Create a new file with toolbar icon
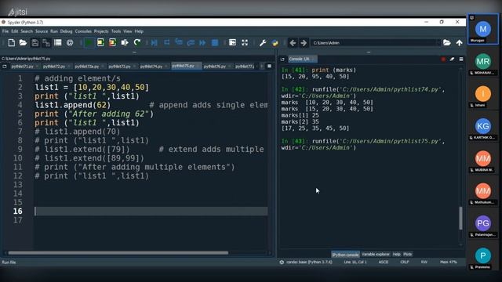This screenshot has width=502, height=282. pos(12,42)
